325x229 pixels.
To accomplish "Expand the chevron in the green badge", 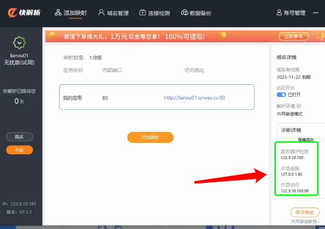I will (x=19, y=43).
